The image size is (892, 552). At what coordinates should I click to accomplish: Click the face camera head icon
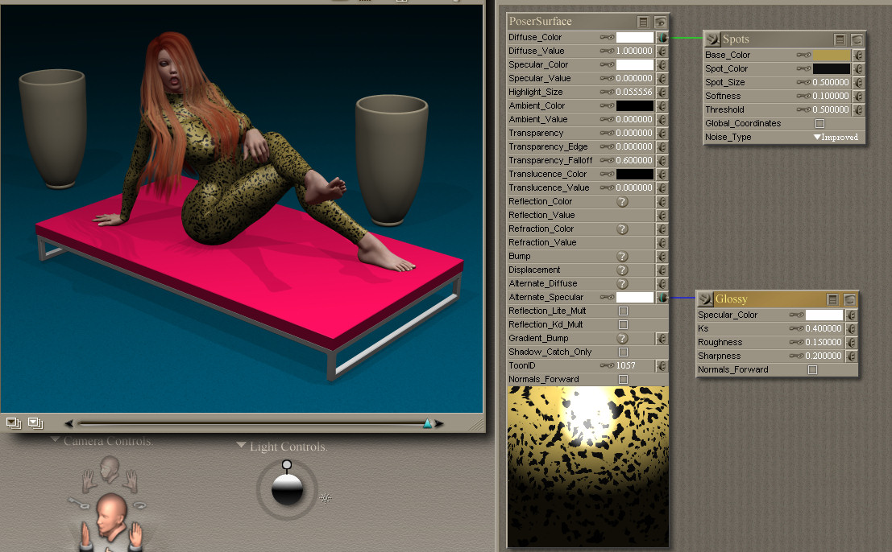[110, 467]
